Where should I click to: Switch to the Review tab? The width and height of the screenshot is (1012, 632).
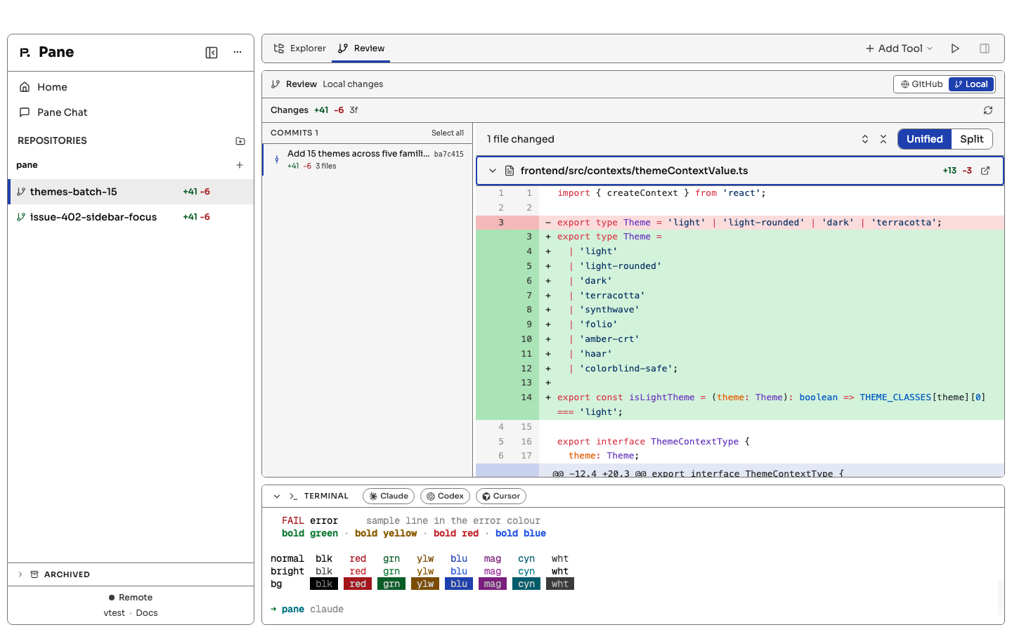[361, 48]
